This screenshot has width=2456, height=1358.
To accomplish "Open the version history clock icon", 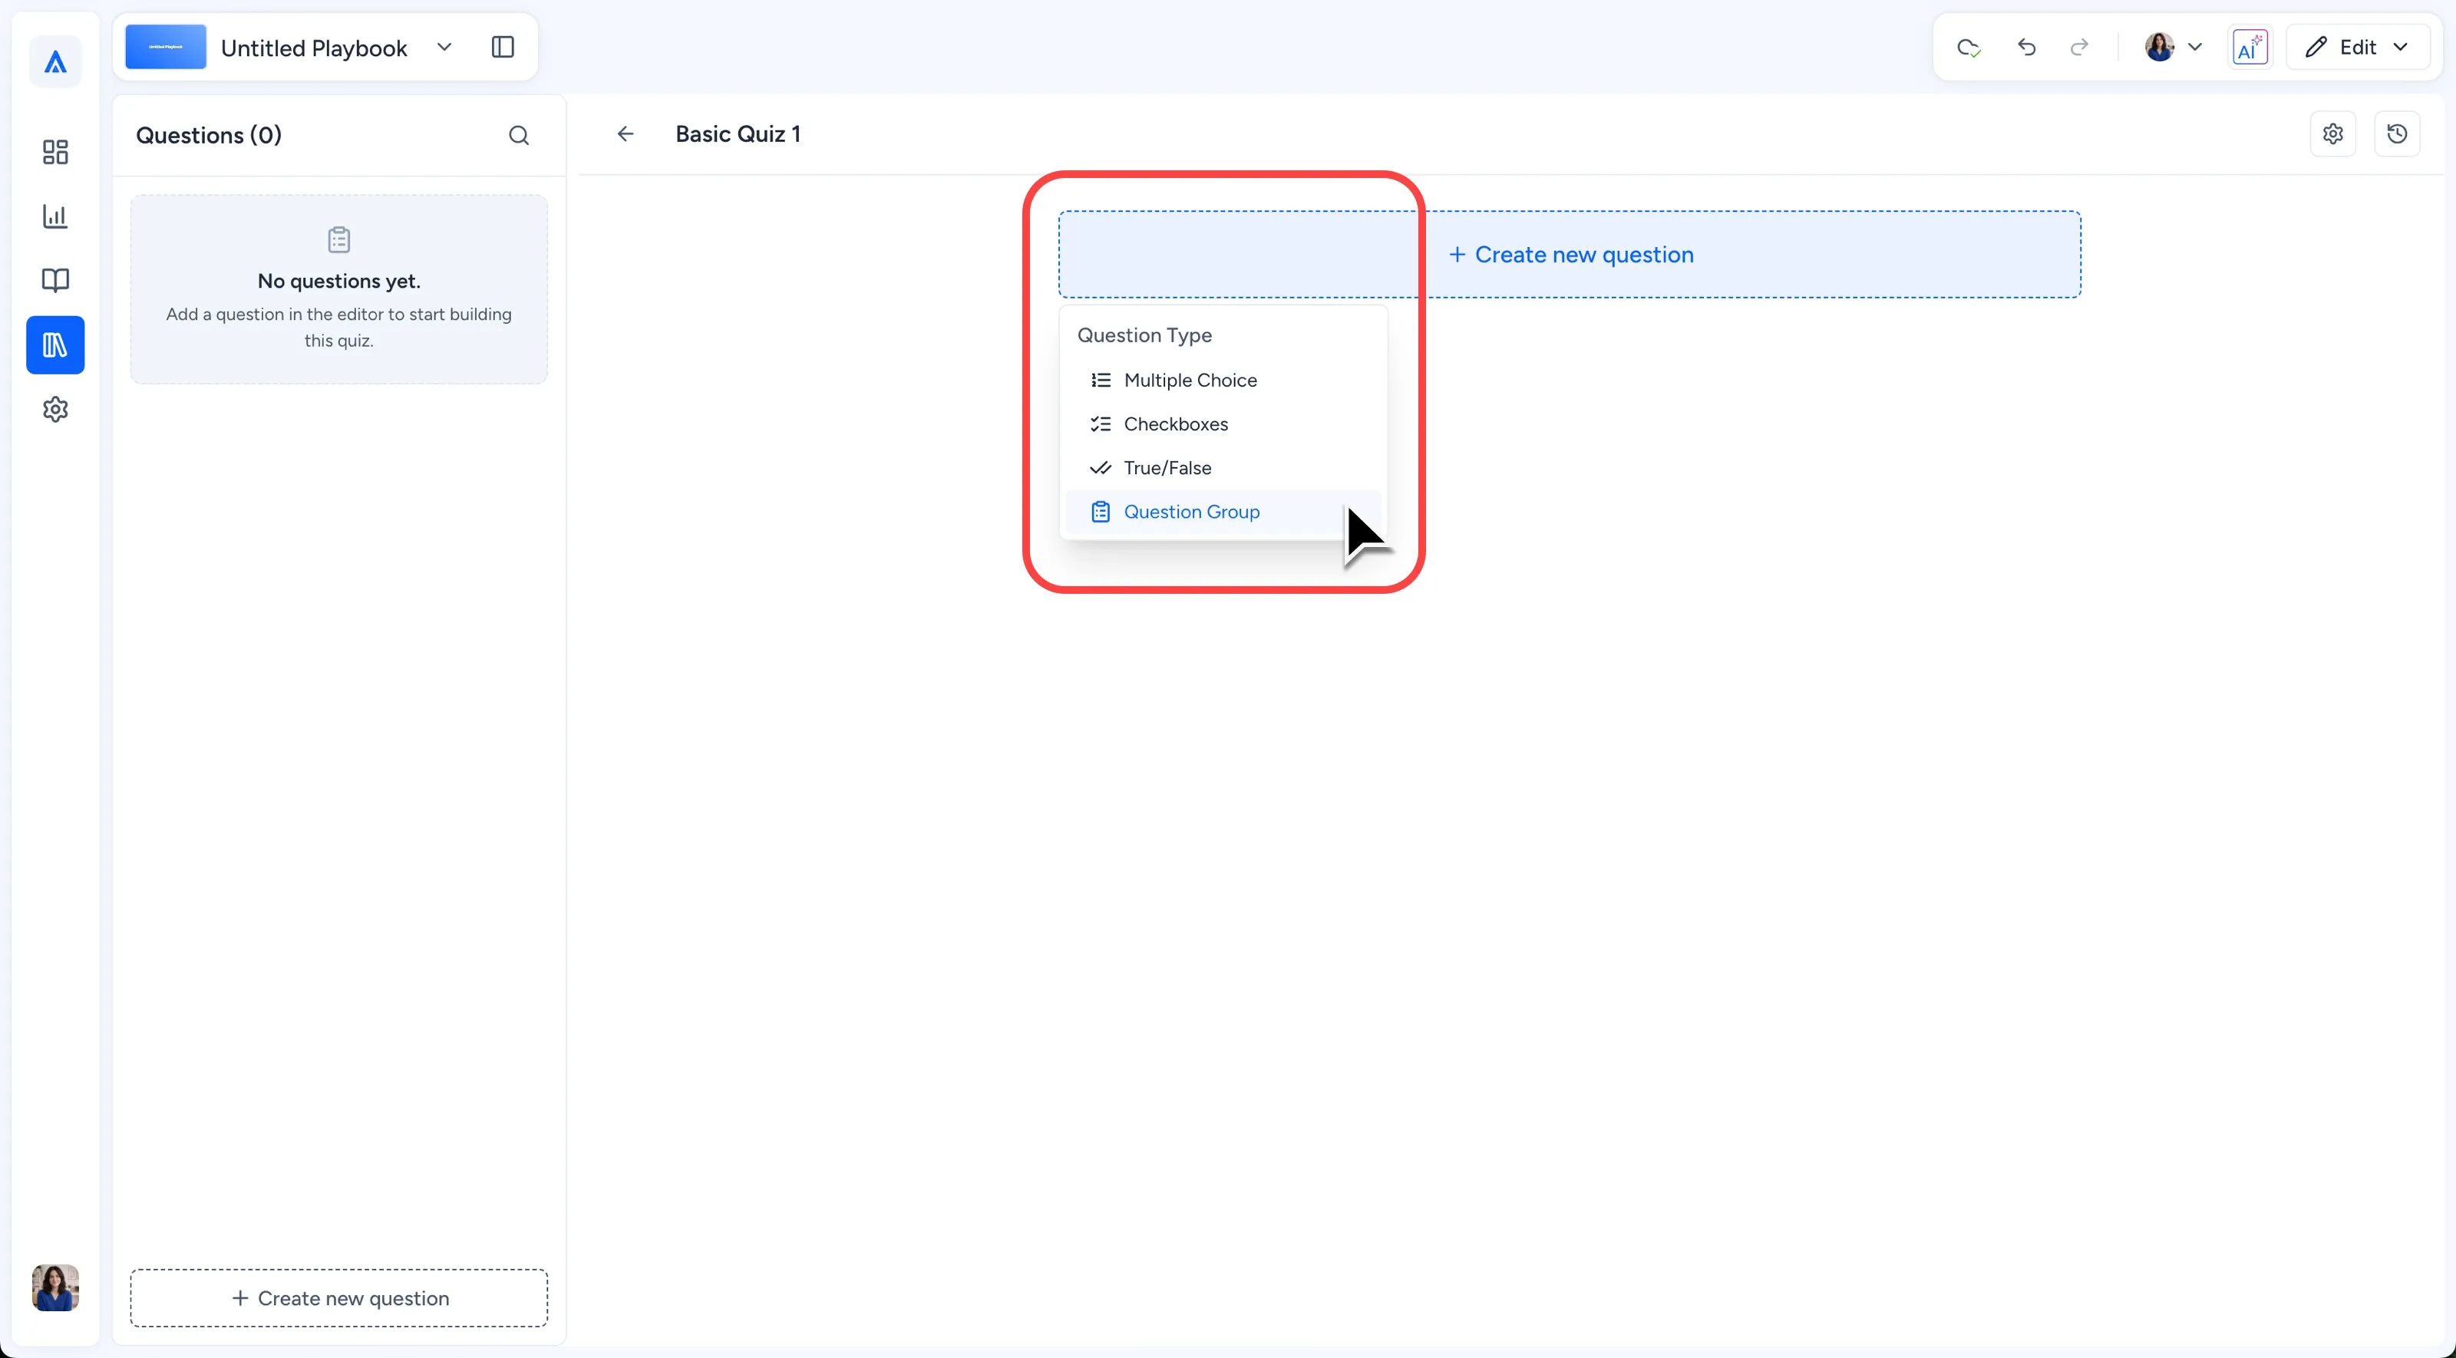I will pos(2397,134).
